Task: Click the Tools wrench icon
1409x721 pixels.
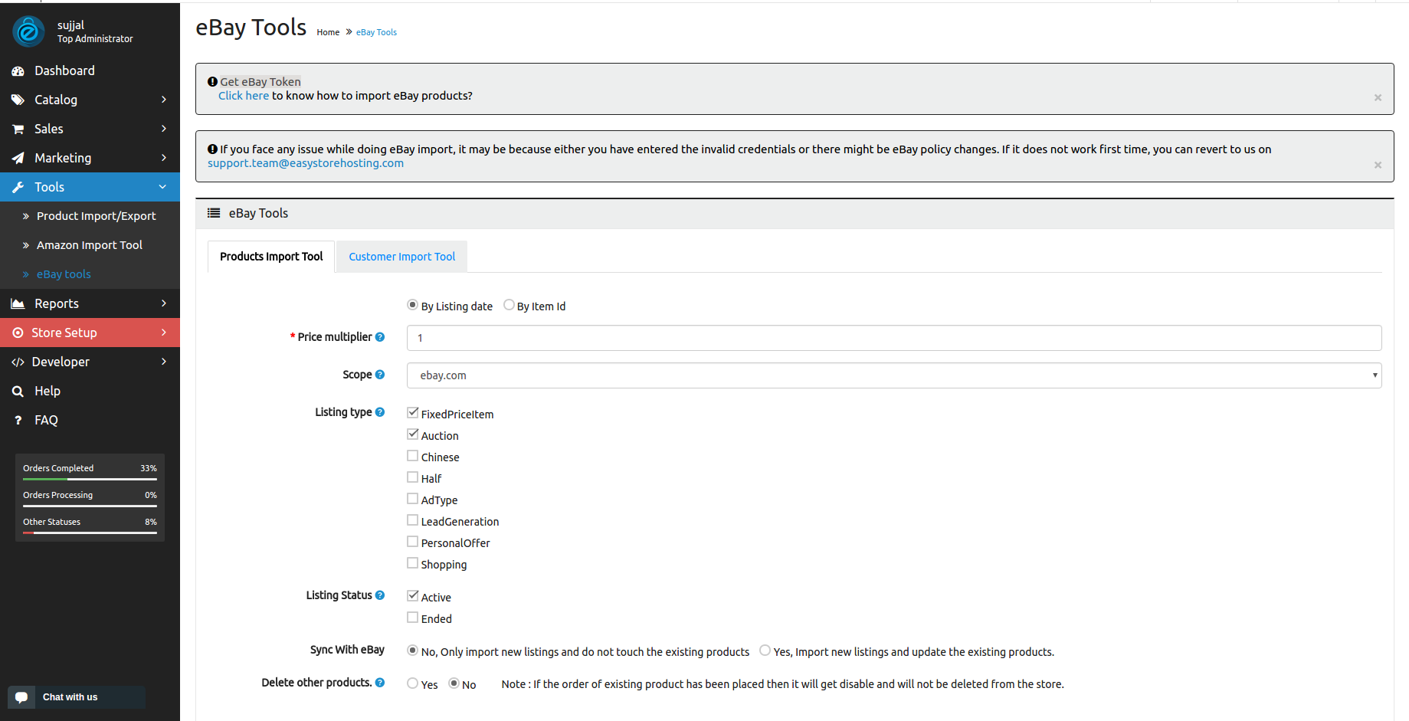Action: tap(18, 188)
